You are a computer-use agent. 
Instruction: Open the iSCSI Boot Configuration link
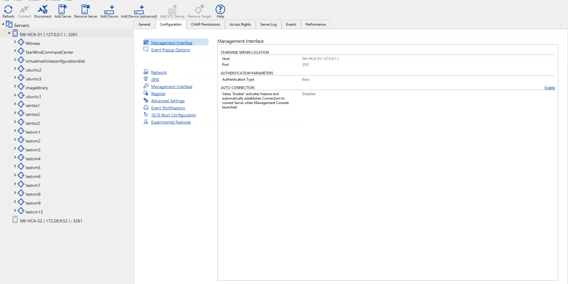click(x=174, y=115)
